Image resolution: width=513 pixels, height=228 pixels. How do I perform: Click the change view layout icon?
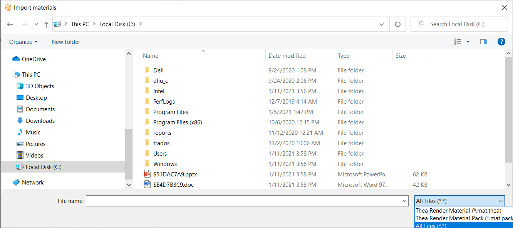tap(458, 42)
